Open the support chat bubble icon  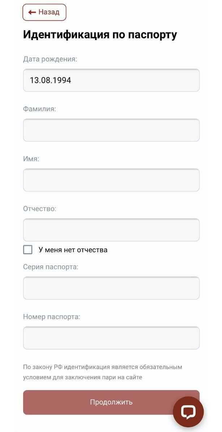tap(188, 412)
